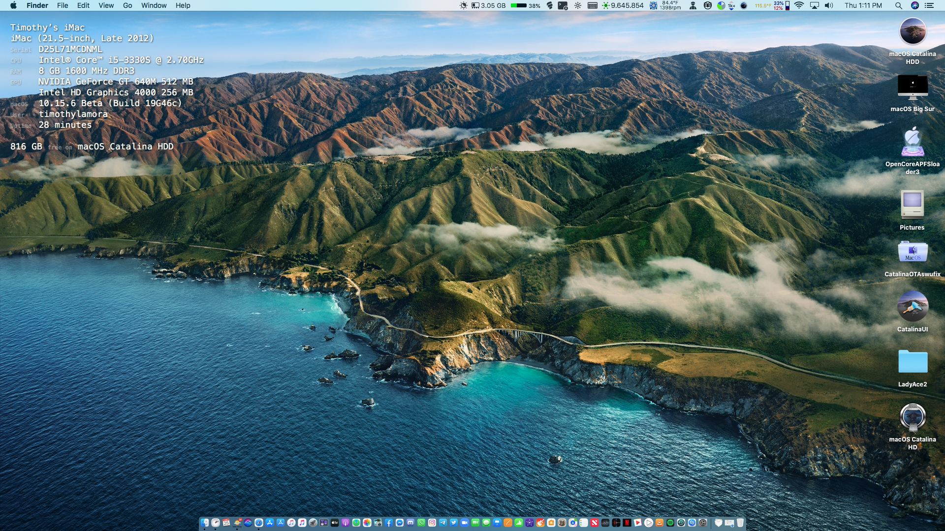
Task: Open Netflix in the dock
Action: tap(627, 523)
